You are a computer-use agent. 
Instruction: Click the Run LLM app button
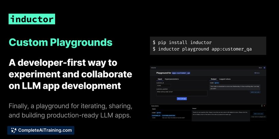tap(182, 99)
